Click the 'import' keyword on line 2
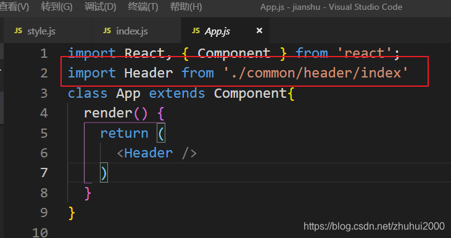 tap(92, 73)
